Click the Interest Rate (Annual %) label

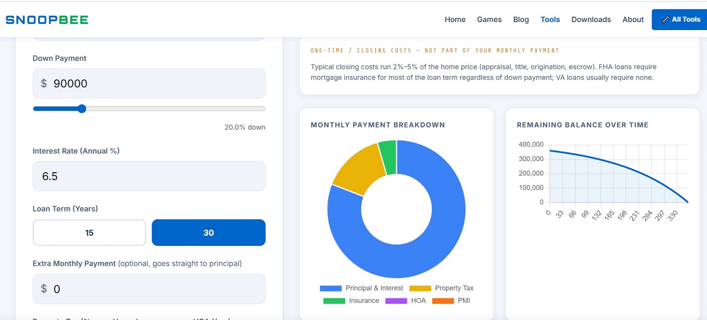pyautogui.click(x=76, y=151)
